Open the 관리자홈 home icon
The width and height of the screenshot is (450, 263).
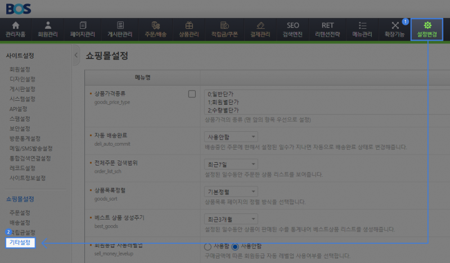tap(15, 26)
